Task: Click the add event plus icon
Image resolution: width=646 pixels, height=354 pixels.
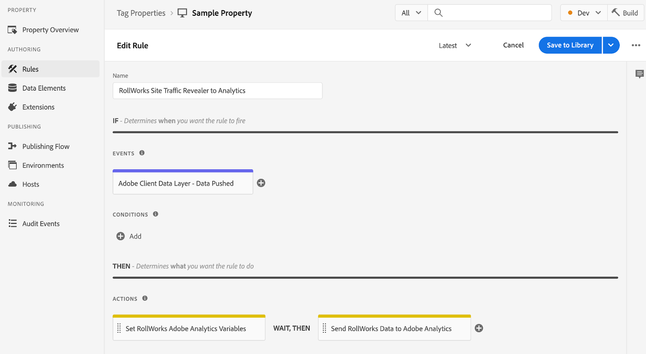Action: [261, 183]
